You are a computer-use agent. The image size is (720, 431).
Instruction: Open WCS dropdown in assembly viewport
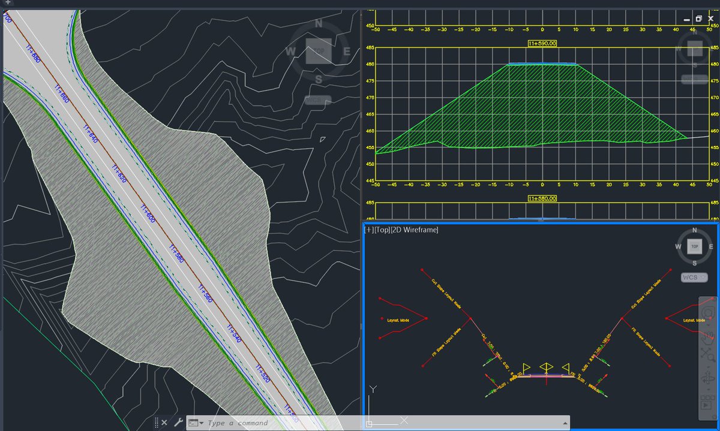[695, 278]
